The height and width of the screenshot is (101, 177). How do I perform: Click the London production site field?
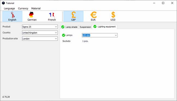[40, 38]
